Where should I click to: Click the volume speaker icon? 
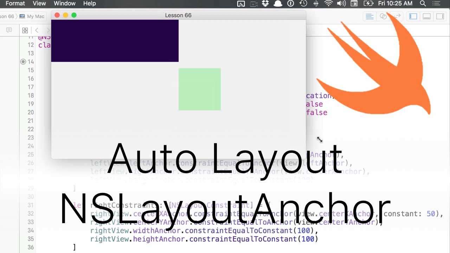coord(341,4)
